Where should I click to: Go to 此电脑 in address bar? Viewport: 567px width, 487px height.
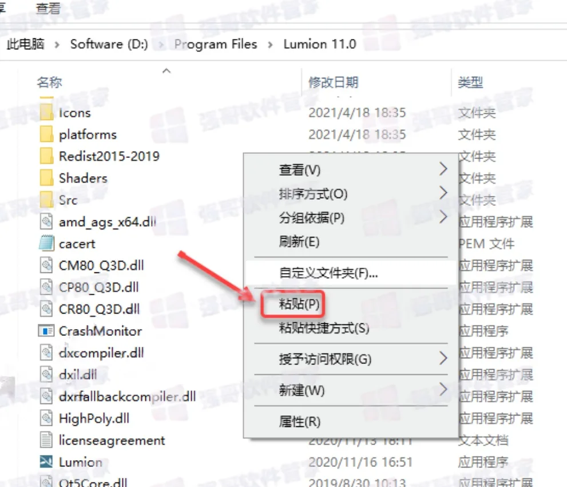(x=25, y=44)
